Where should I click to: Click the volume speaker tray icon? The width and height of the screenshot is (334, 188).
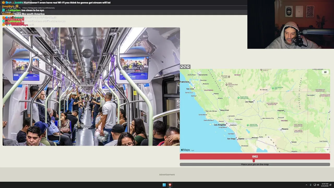click(318, 185)
